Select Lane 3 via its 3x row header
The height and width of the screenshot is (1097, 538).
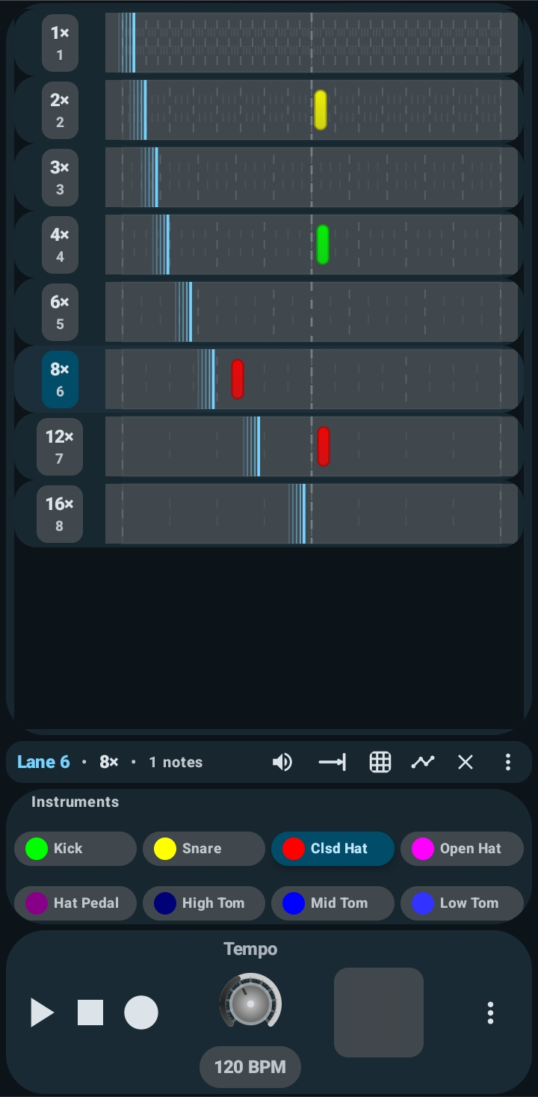59,177
